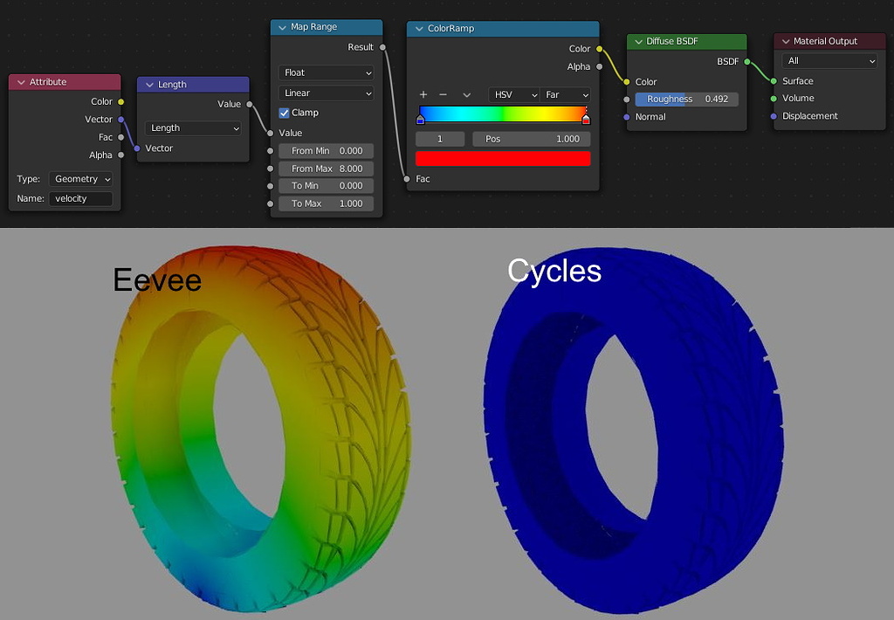Collapse the Material Output node
Image resolution: width=894 pixels, height=620 pixels.
click(x=785, y=41)
